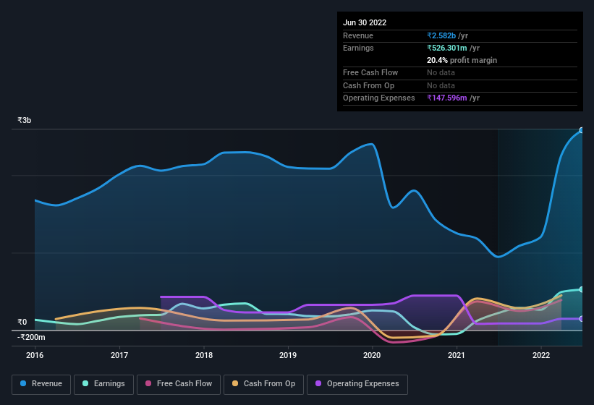Click the Operating Expenses end-point marker
Screen dimensions: 594x405
(582, 319)
